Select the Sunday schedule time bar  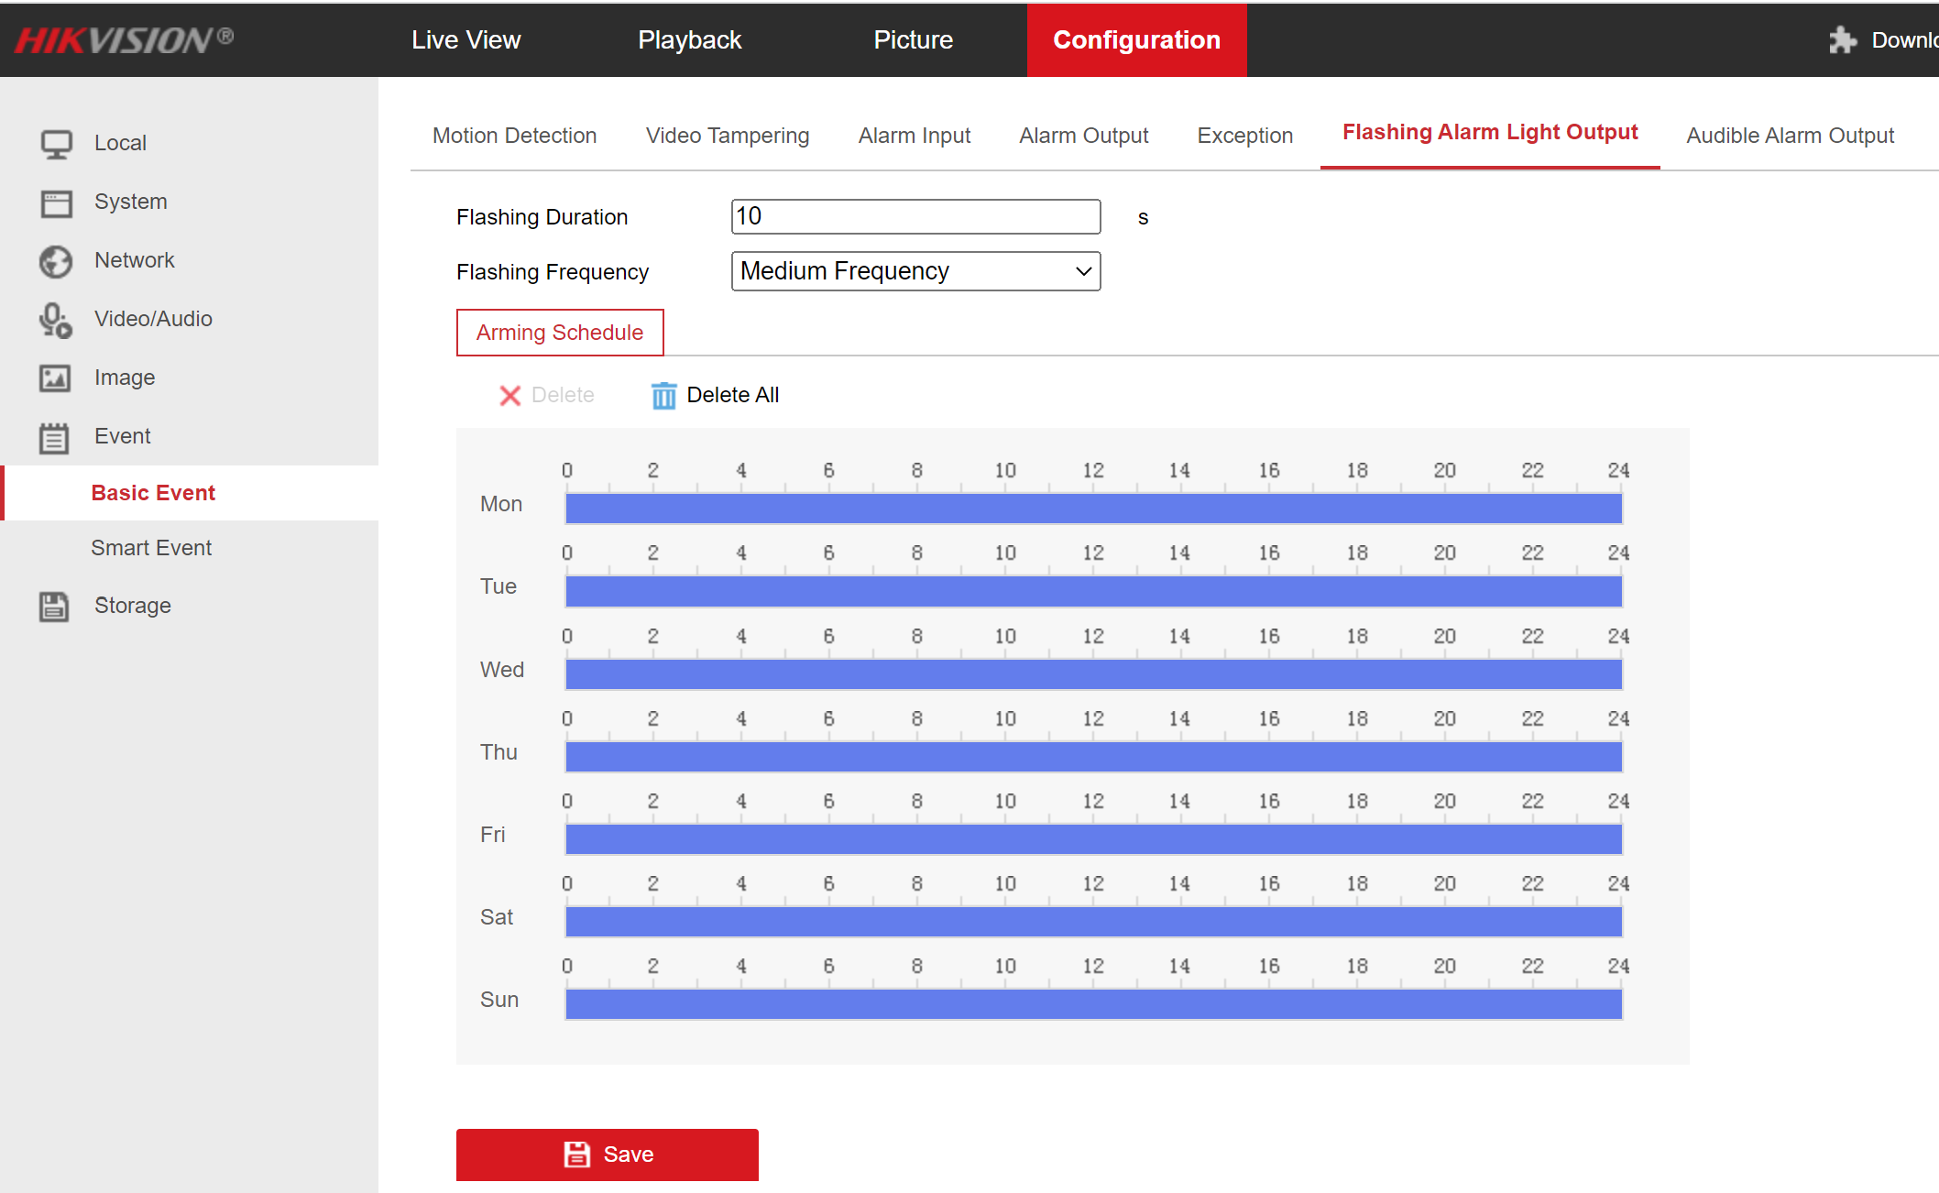click(1093, 1004)
